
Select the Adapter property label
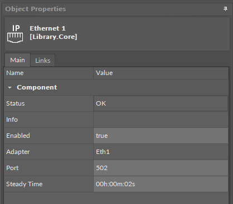coord(18,152)
